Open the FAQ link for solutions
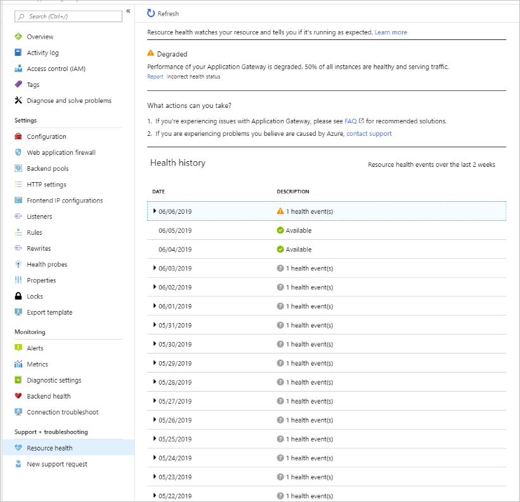The height and width of the screenshot is (502, 520). [x=351, y=121]
